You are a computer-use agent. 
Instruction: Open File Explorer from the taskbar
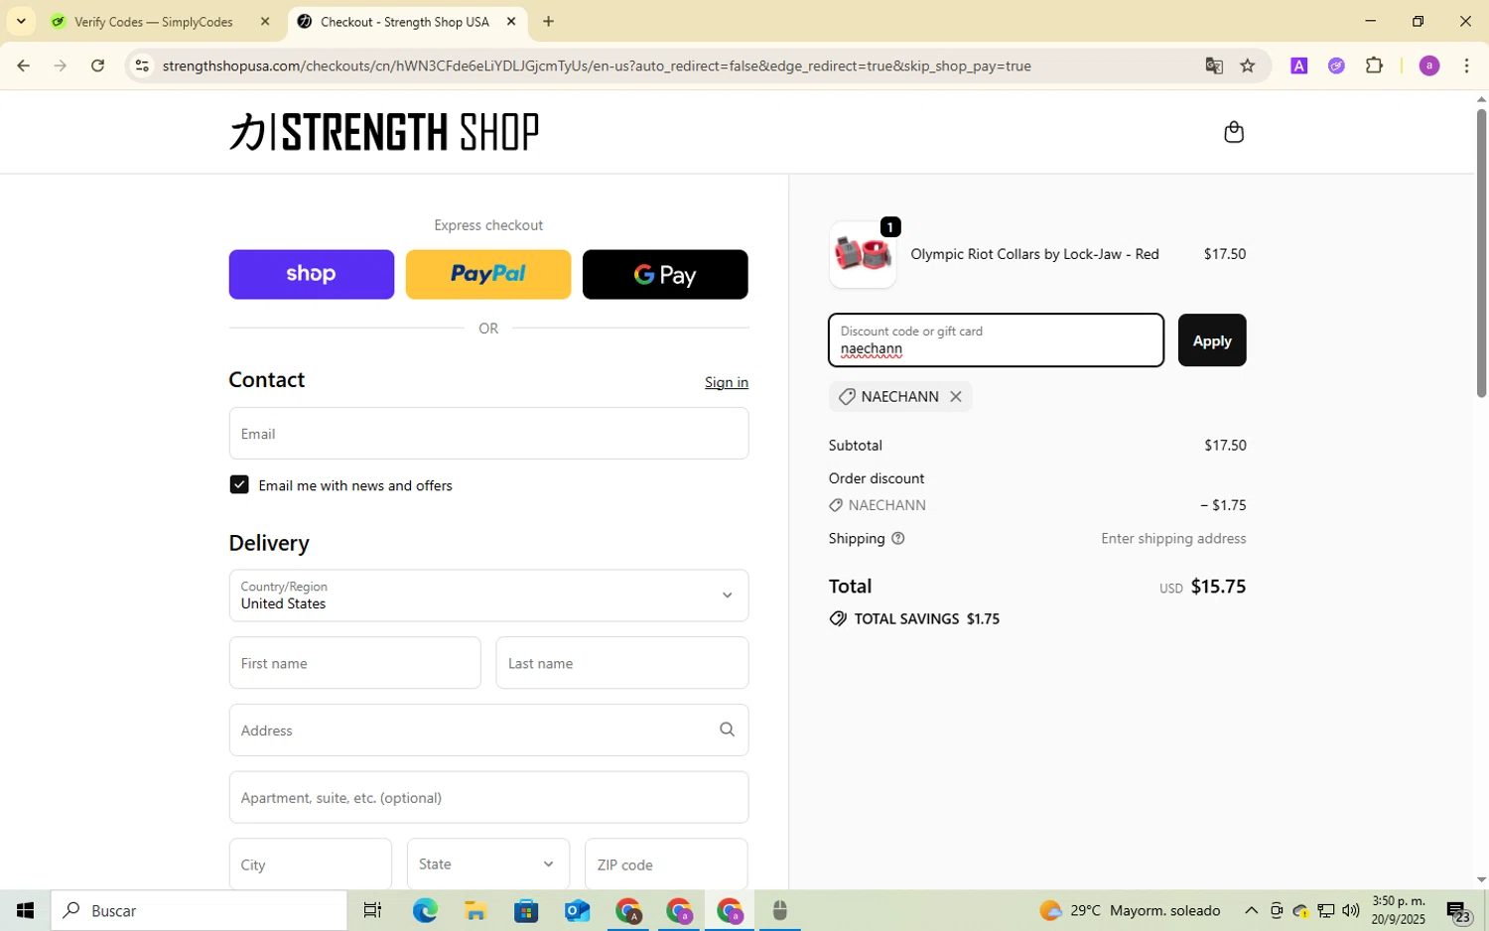pyautogui.click(x=474, y=910)
